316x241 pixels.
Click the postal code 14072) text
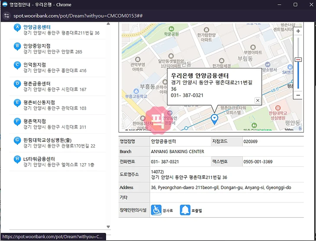point(157,172)
